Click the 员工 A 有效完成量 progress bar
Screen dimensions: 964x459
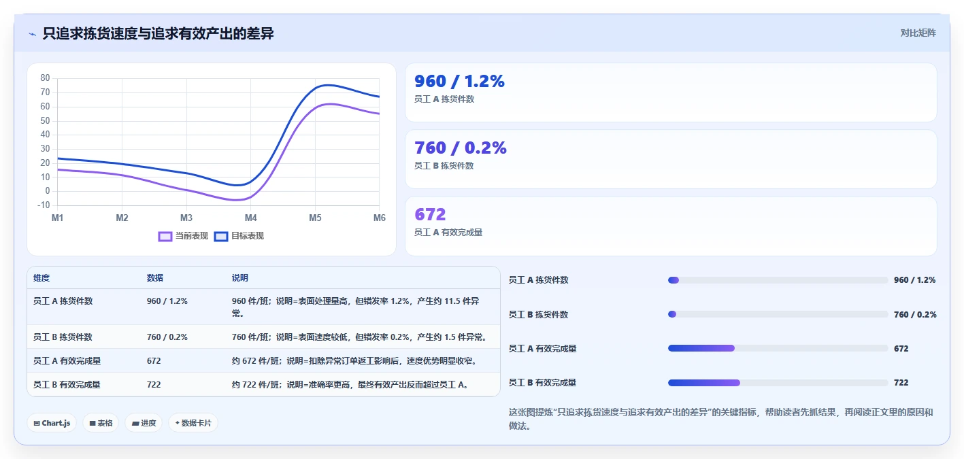(x=778, y=348)
